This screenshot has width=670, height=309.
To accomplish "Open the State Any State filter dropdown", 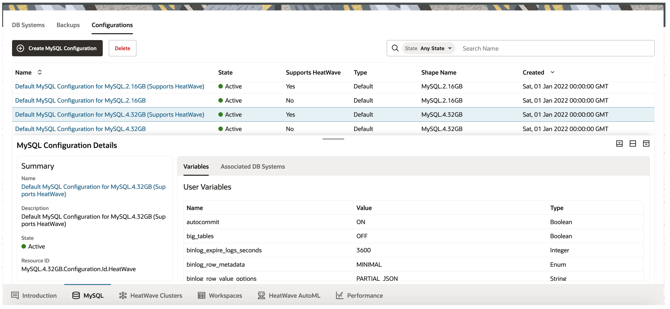I will click(428, 48).
